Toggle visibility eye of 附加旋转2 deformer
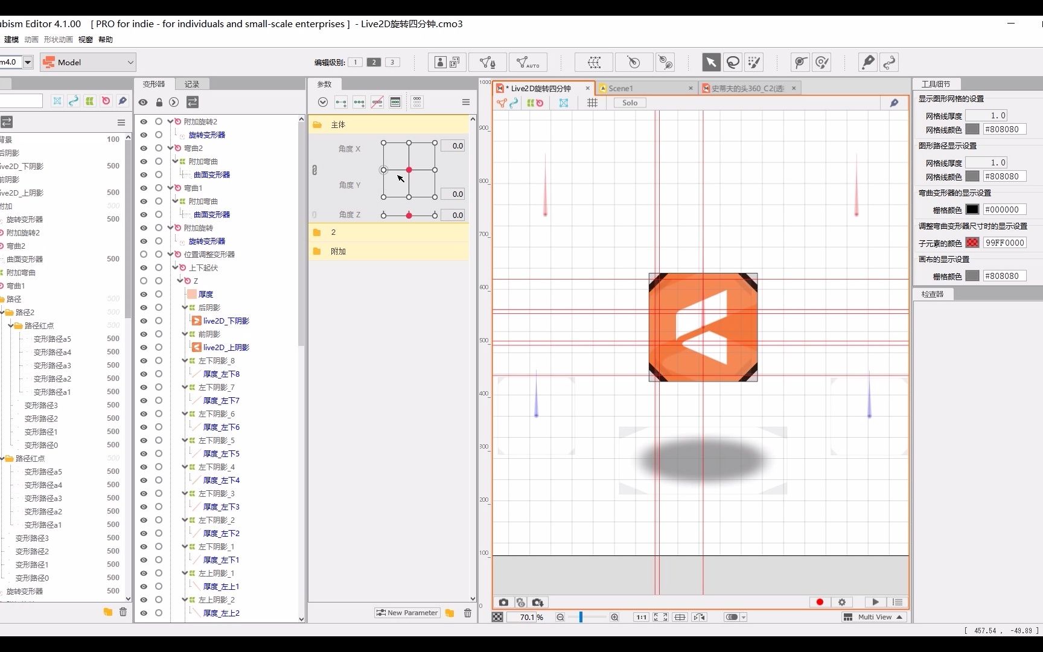 coord(144,121)
